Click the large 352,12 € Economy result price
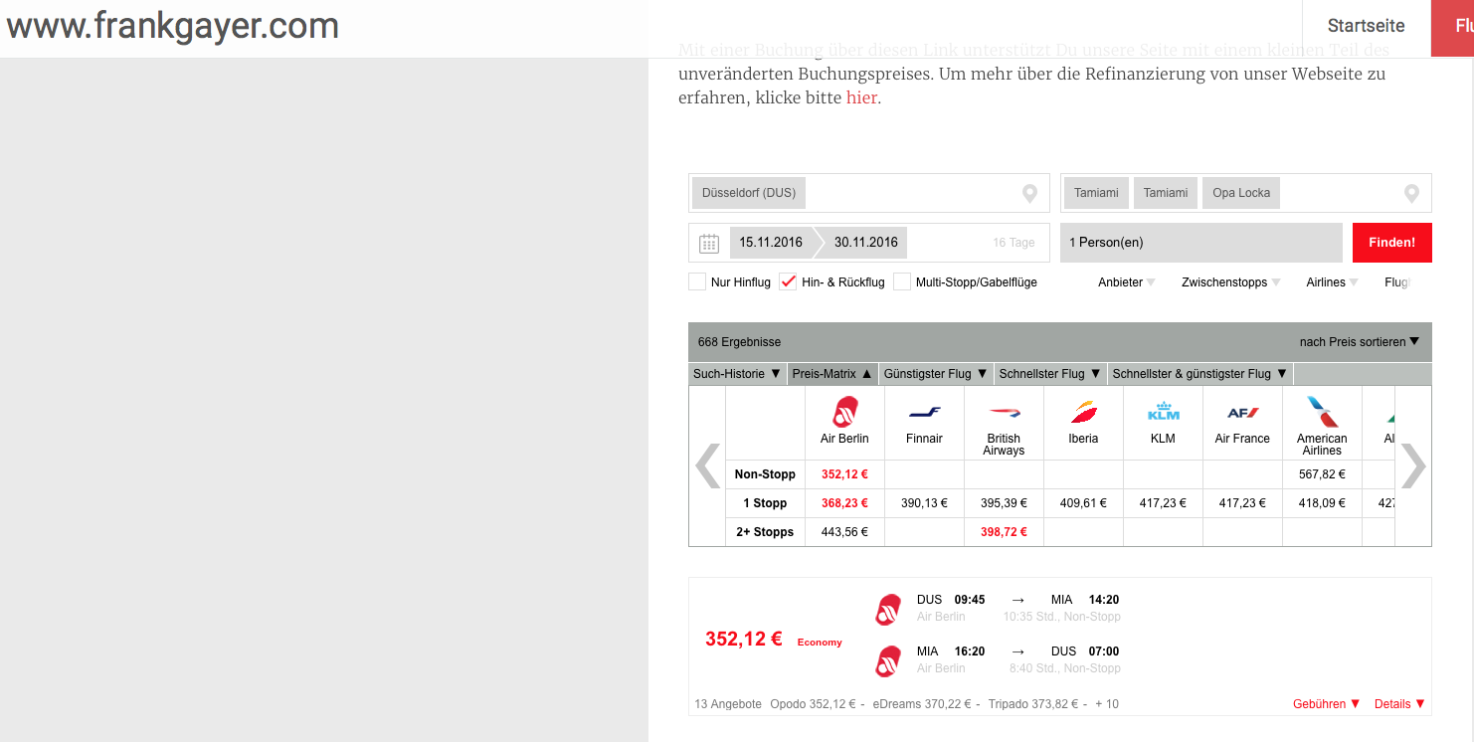This screenshot has width=1474, height=742. 744,640
